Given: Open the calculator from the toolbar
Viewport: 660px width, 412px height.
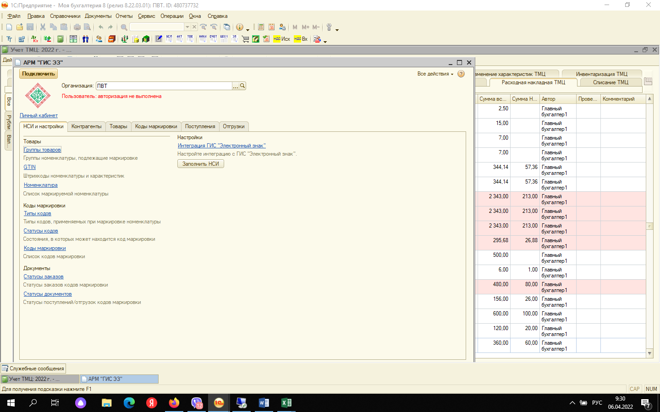Looking at the screenshot, I should (261, 27).
